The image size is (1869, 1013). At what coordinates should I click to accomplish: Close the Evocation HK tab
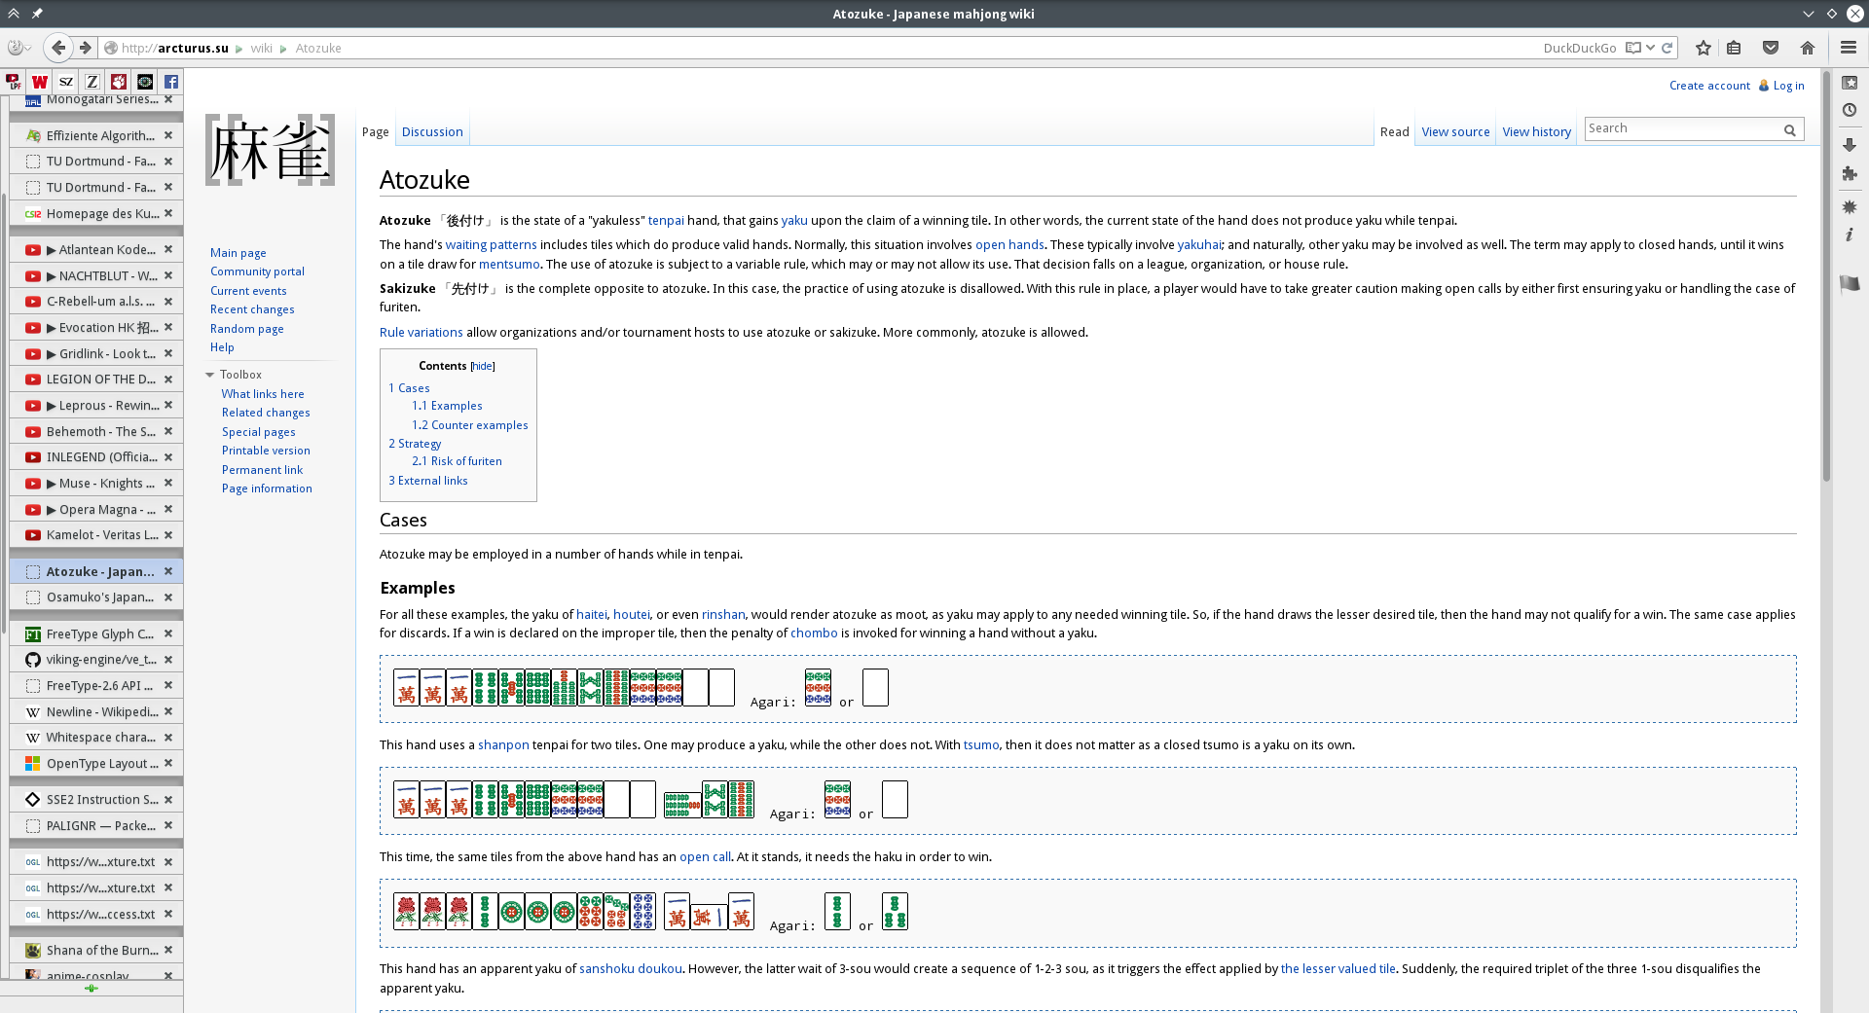tap(168, 327)
